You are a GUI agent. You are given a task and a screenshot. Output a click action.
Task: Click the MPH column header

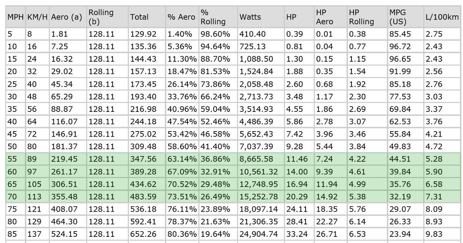point(15,17)
